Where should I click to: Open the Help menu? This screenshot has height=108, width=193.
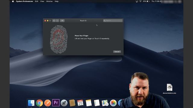tap(56, 1)
